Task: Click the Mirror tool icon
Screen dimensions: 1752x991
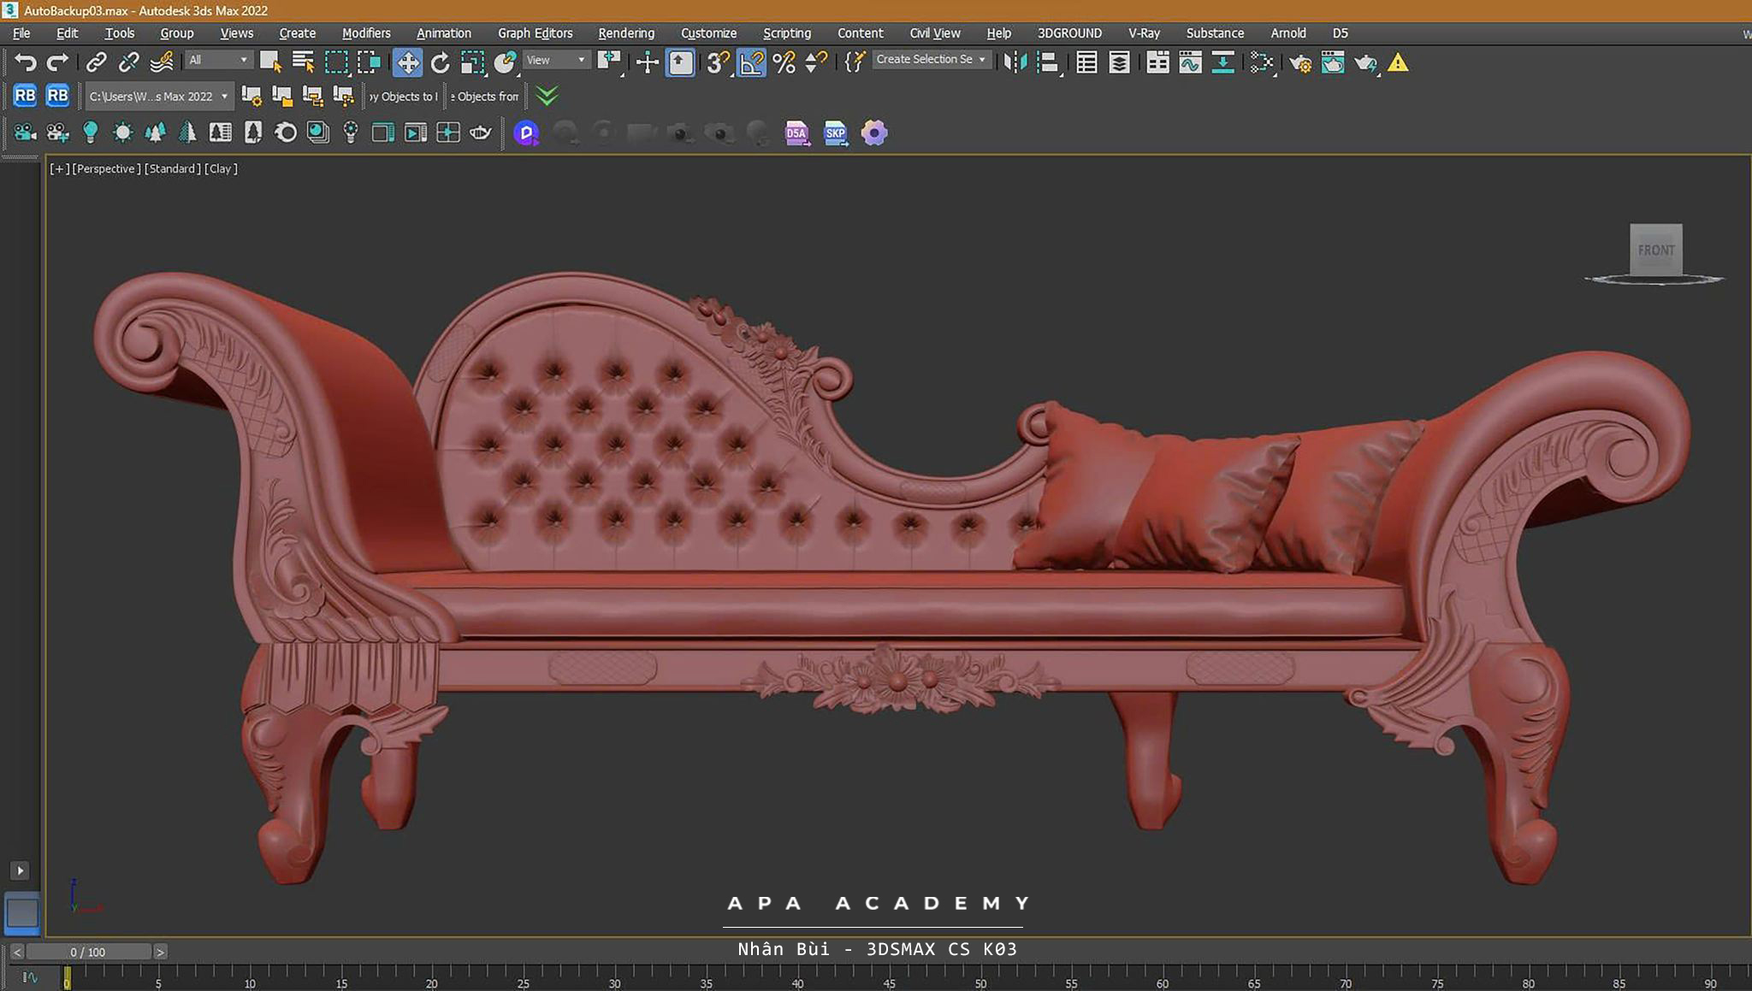Action: [x=1015, y=62]
